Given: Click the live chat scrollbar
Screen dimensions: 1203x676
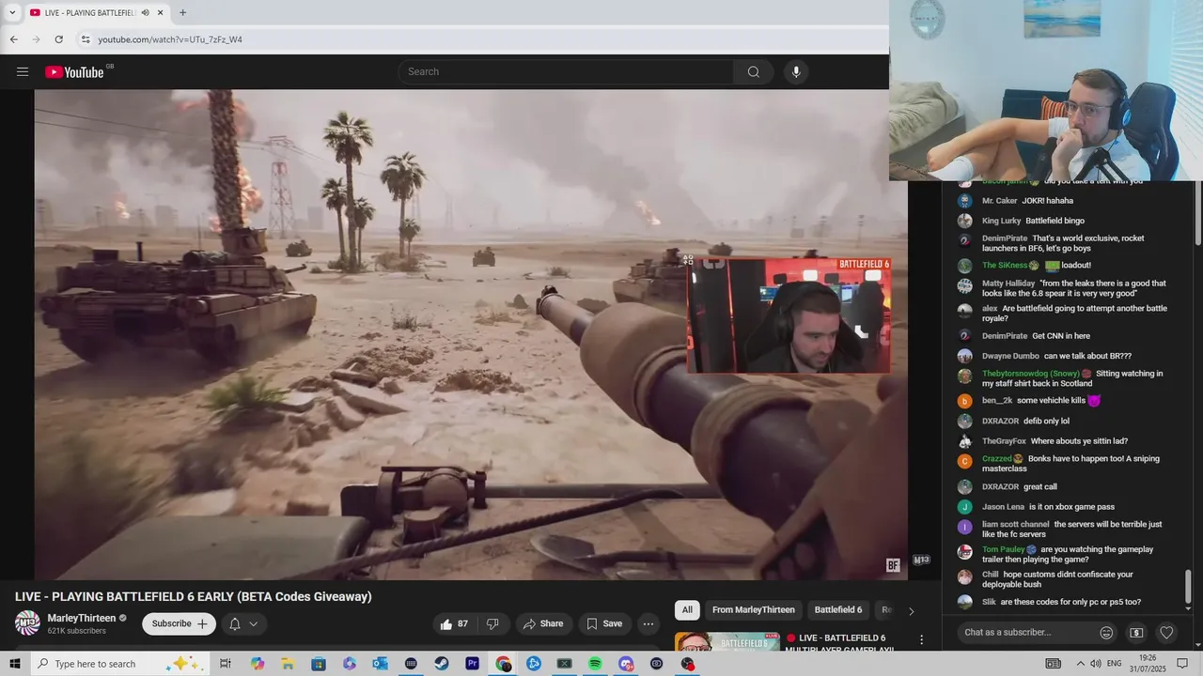Looking at the screenshot, I should [1190, 587].
